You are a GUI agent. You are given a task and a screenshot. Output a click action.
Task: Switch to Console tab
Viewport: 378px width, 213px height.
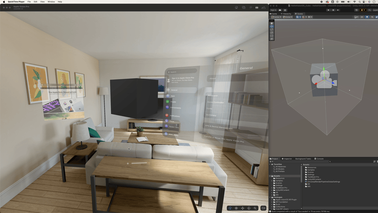[x=319, y=159]
